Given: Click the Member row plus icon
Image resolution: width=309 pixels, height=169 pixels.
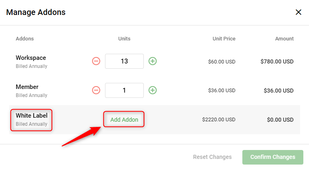Looking at the screenshot, I should pyautogui.click(x=153, y=90).
